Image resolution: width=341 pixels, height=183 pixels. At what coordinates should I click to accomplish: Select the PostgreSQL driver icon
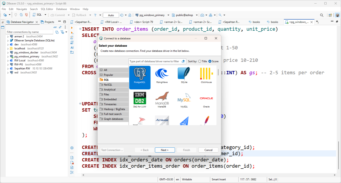140,77
